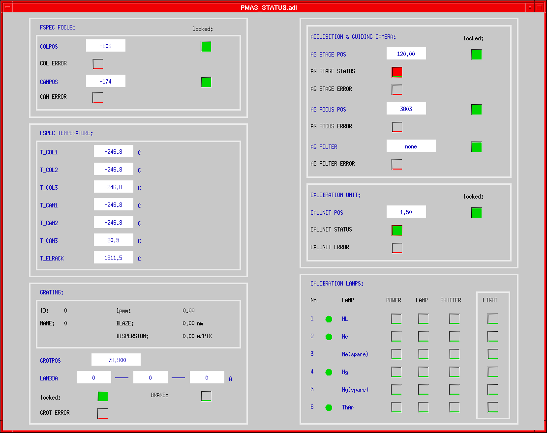Toggle the BRAKE indicator box
This screenshot has height=433, width=547.
(206, 396)
